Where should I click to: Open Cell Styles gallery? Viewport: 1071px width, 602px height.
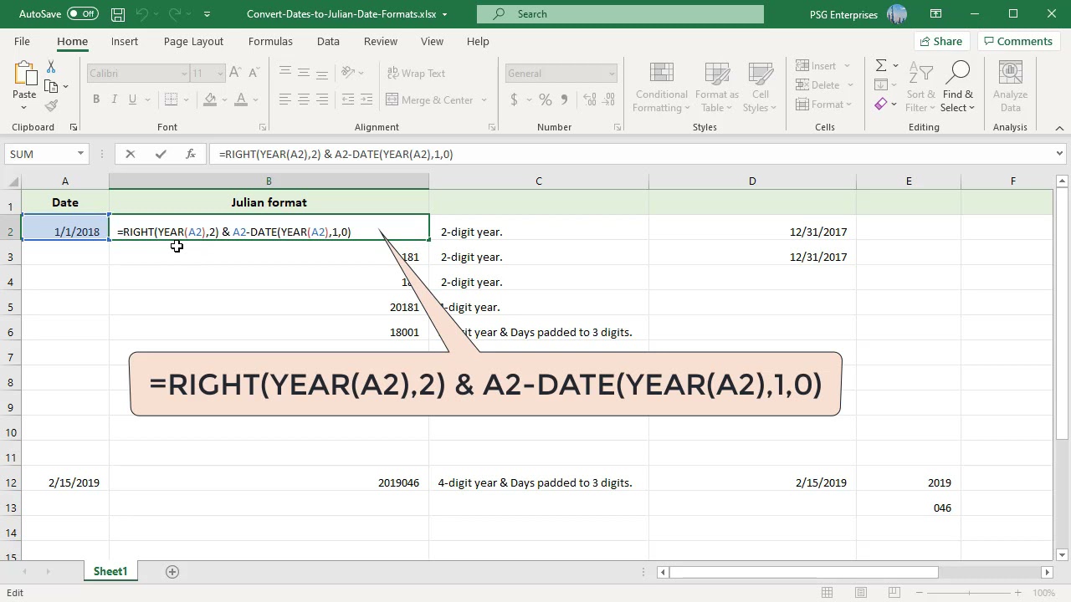(x=760, y=87)
